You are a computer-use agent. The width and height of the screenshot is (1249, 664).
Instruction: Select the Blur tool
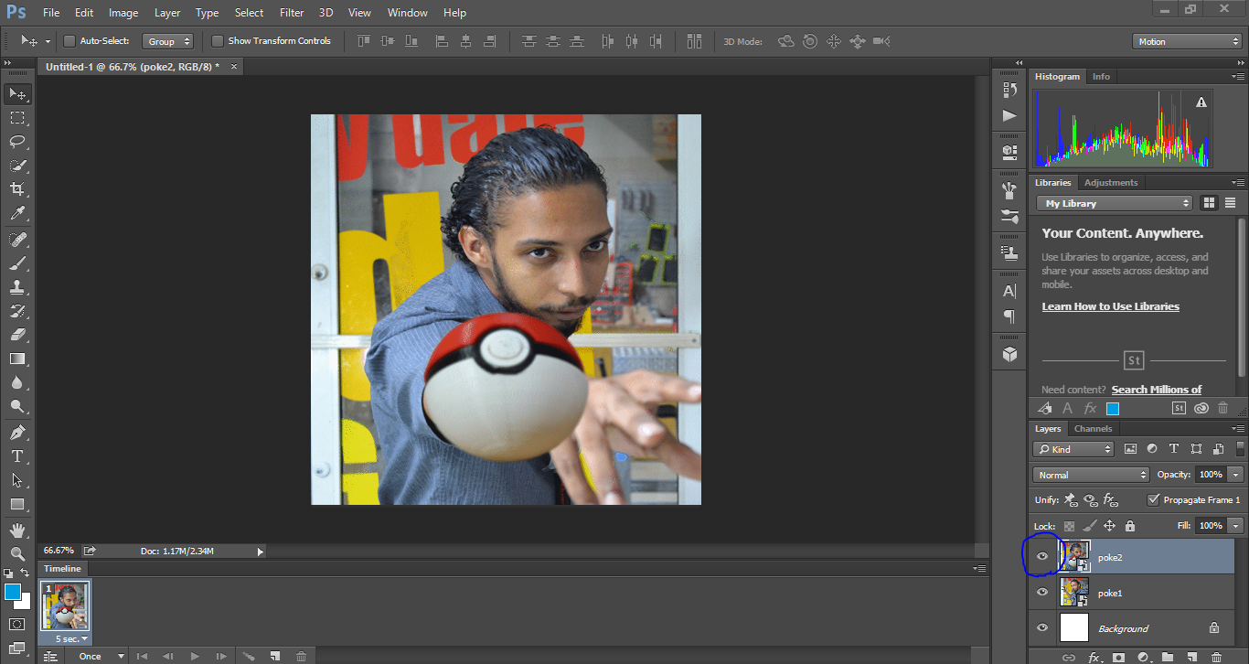click(x=17, y=383)
